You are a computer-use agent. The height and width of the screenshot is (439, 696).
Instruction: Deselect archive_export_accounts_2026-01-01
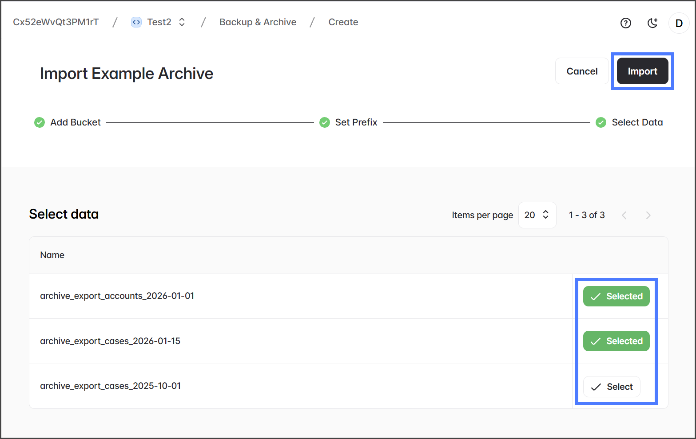coord(616,296)
